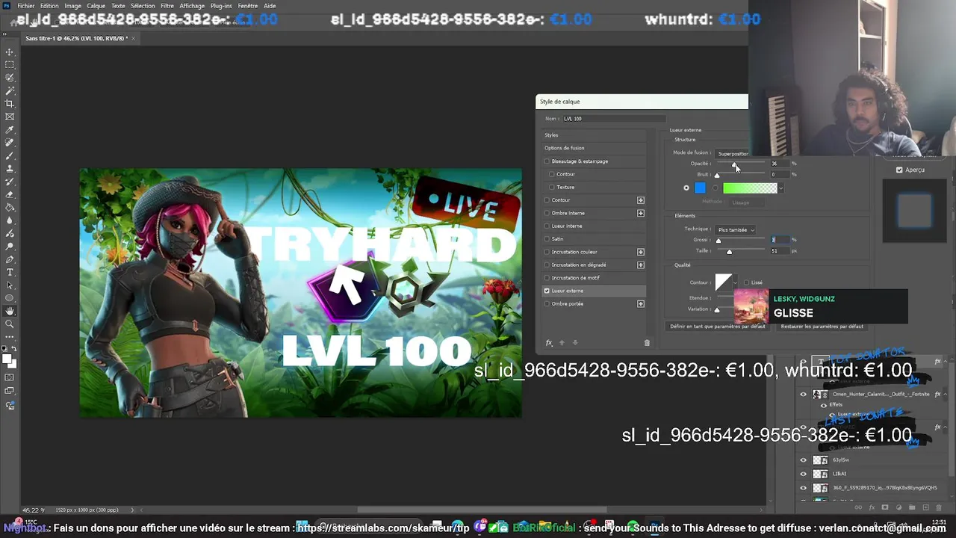Select the Hand tool

point(10,311)
